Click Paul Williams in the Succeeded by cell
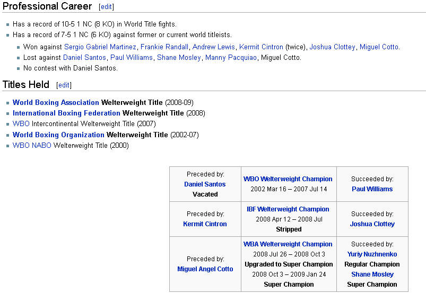 point(372,189)
